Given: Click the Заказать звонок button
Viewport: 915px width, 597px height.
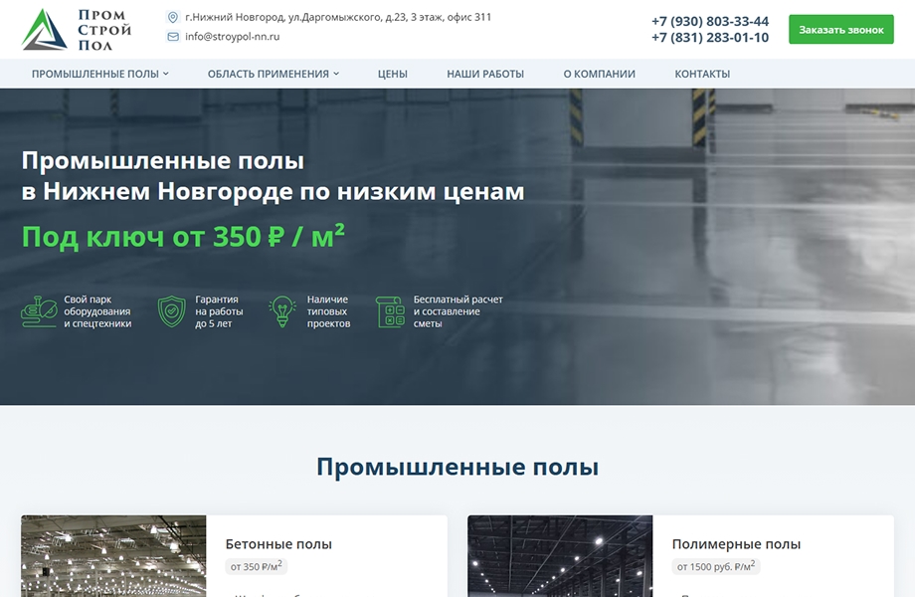Looking at the screenshot, I should [x=840, y=30].
